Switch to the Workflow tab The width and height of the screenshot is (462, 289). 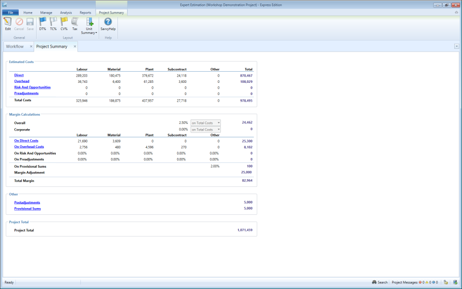15,46
